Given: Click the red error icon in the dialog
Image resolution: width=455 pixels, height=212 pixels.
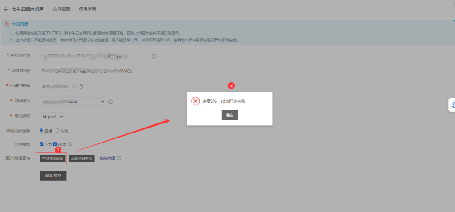Looking at the screenshot, I should point(196,101).
